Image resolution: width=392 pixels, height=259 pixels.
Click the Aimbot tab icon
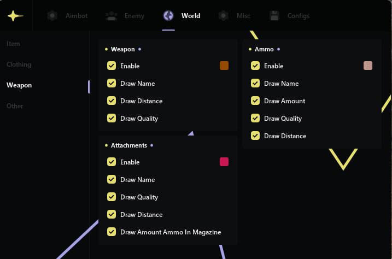coord(52,16)
